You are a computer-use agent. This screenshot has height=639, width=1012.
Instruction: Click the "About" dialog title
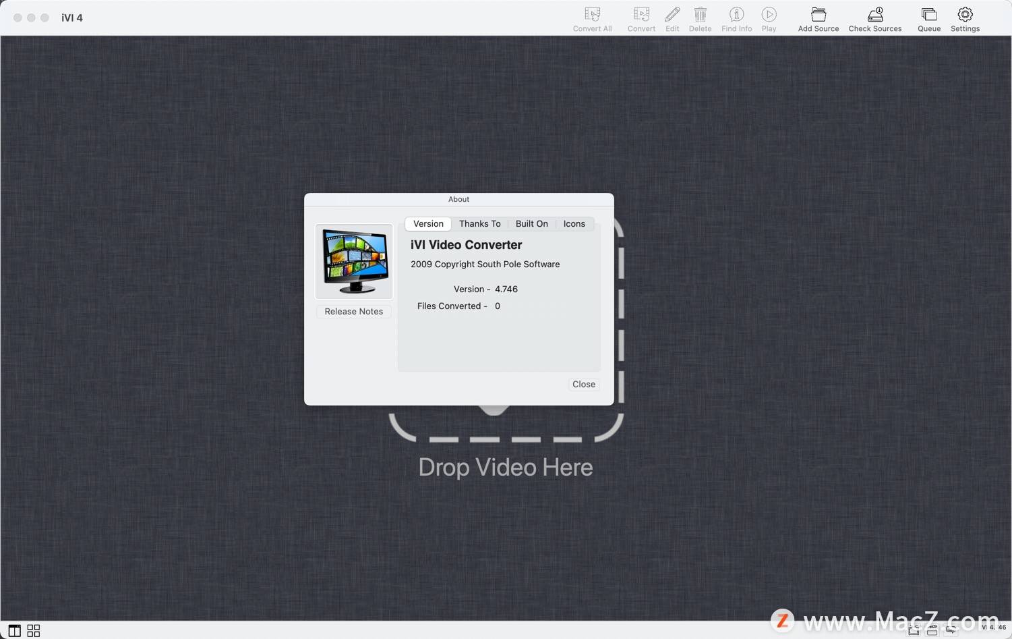tap(458, 199)
